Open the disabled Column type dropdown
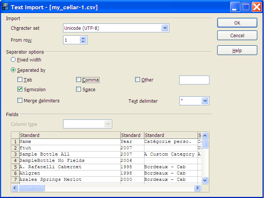The image size is (264, 198). click(108, 124)
